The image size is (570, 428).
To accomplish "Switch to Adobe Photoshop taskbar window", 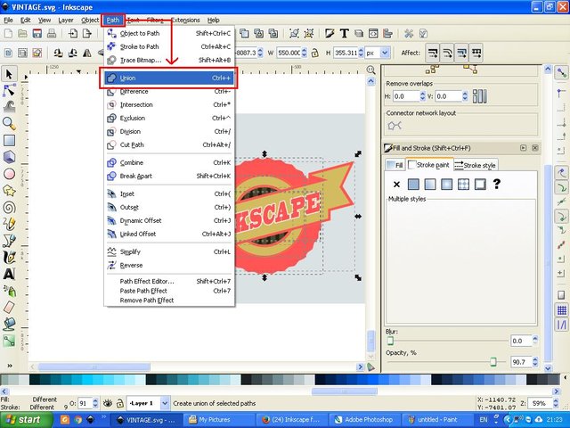I will 364,420.
